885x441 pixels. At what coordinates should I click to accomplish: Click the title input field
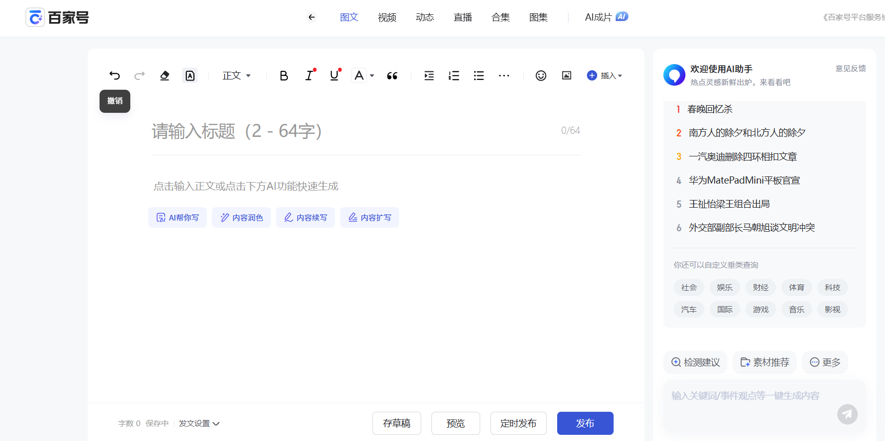click(366, 131)
